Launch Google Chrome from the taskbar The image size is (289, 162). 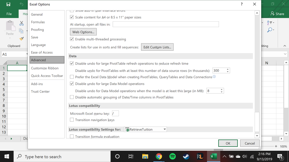coord(159,157)
